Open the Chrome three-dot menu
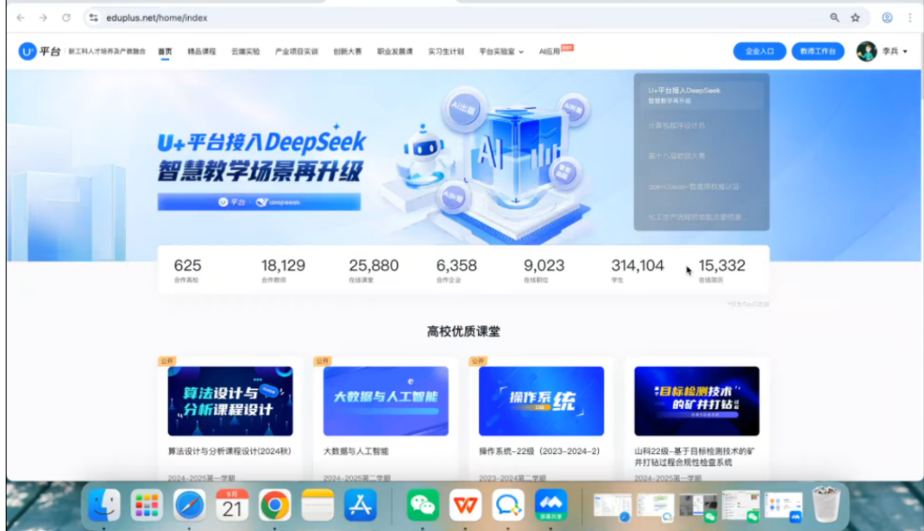This screenshot has height=531, width=924. pyautogui.click(x=910, y=18)
